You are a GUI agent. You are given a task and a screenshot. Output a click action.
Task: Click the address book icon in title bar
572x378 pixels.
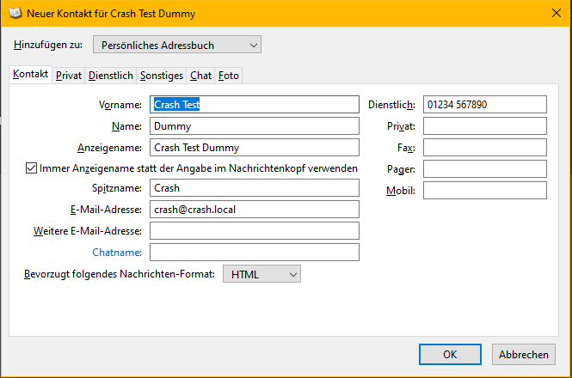(x=15, y=12)
